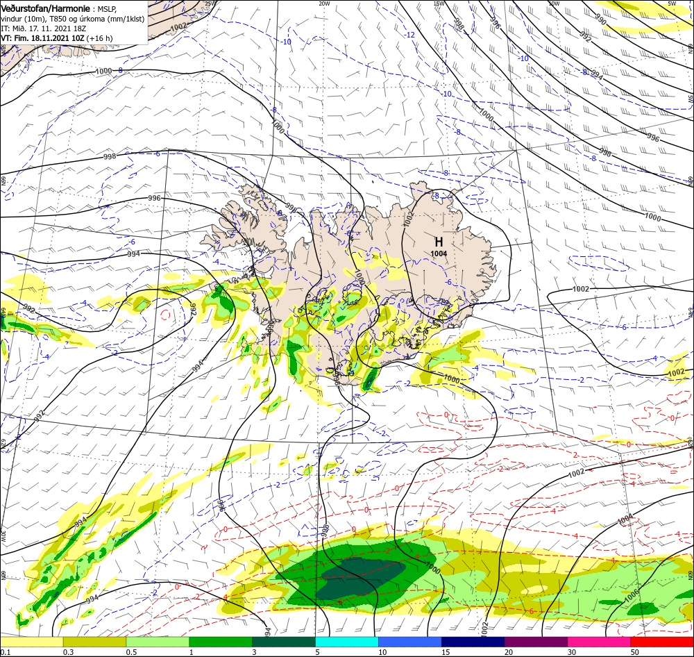Click the '990' isobar label
694x657 pixels.
(600, 19)
